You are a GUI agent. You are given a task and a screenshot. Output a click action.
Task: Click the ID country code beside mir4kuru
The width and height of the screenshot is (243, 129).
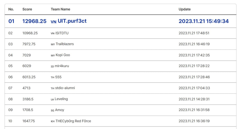52,66
